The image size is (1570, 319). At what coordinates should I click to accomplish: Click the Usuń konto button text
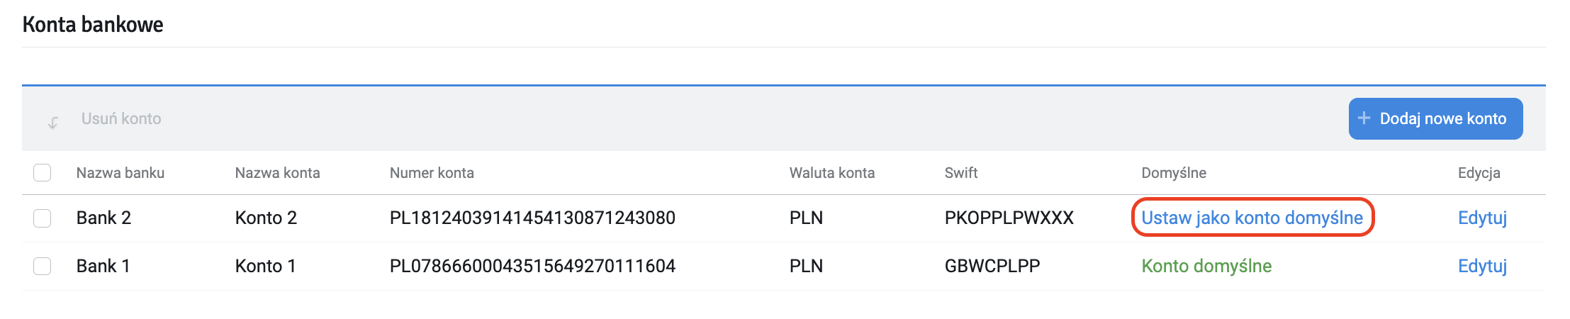click(x=121, y=119)
